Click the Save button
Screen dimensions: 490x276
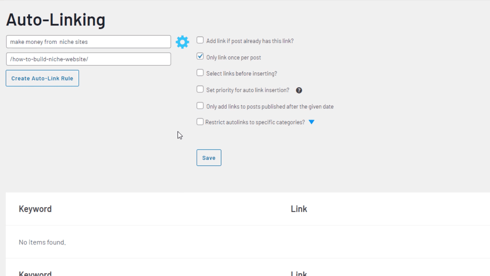point(209,157)
